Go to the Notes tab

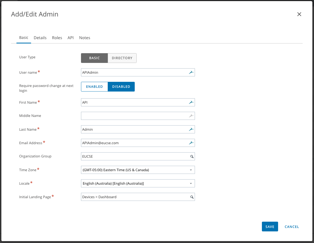85,38
